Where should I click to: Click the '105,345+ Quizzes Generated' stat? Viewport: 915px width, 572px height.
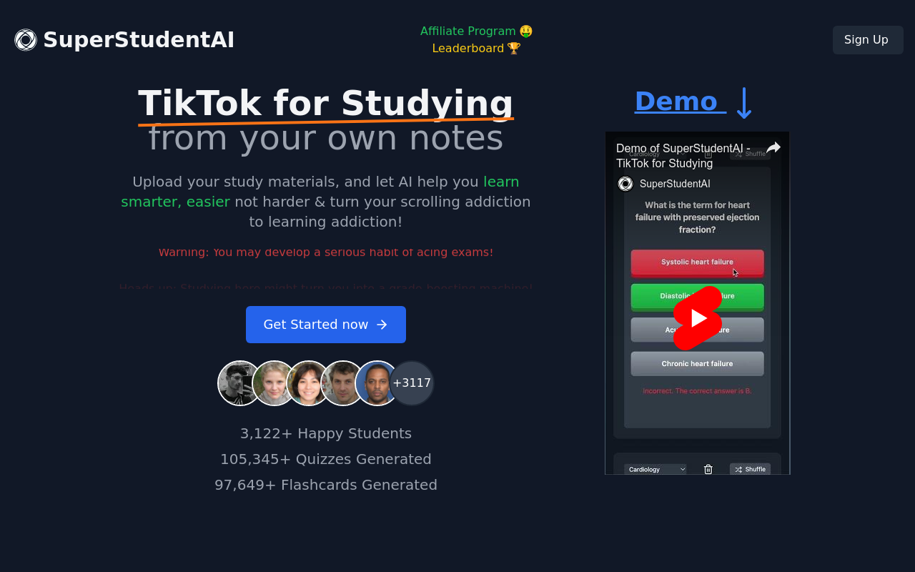[326, 459]
